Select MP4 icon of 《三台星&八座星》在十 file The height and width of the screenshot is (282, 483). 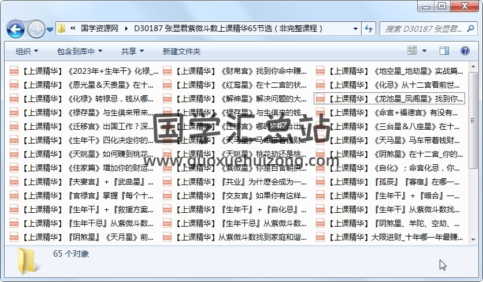[320, 126]
